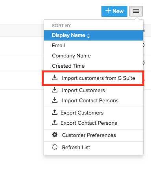Click the plus icon on New button
This screenshot has height=172, width=151.
point(108,11)
